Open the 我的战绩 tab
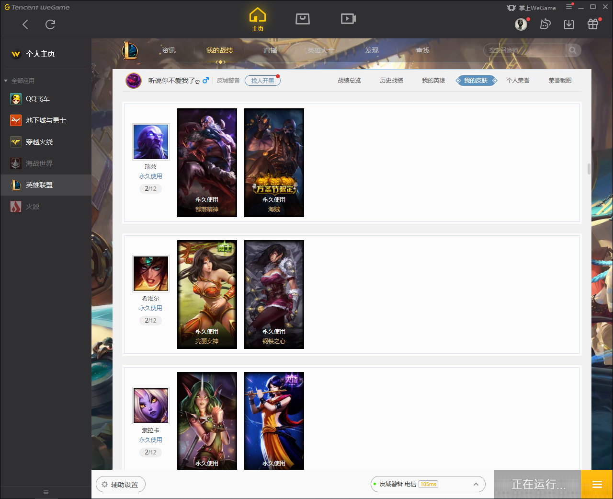The image size is (613, 499). pos(219,50)
